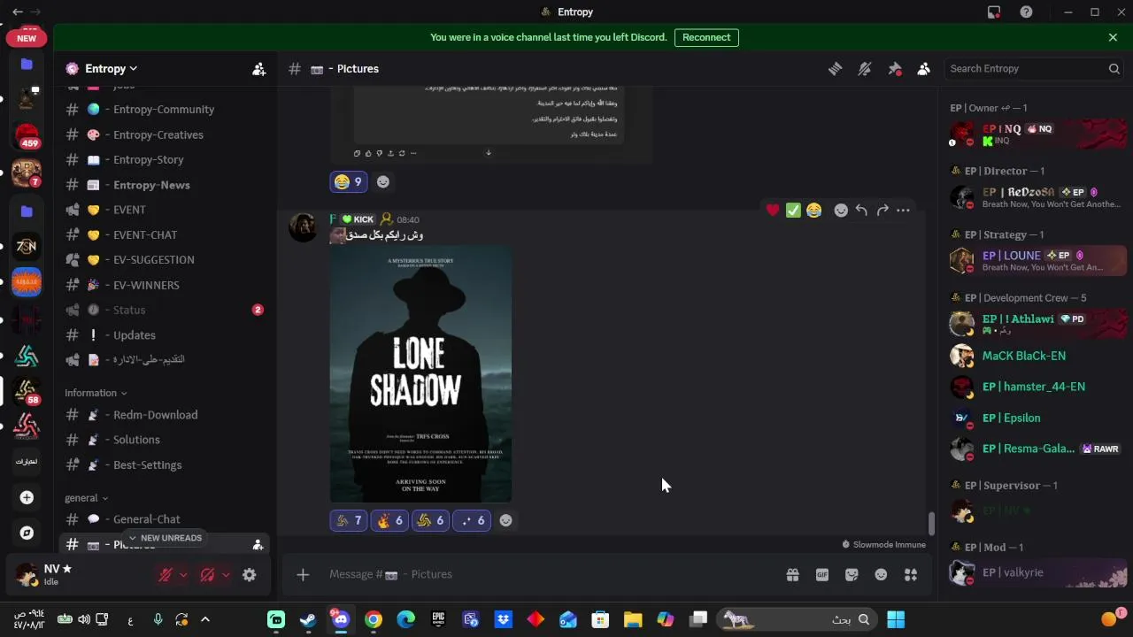Open the Status channel with 2 mentions
This screenshot has height=637, width=1133.
(x=164, y=310)
